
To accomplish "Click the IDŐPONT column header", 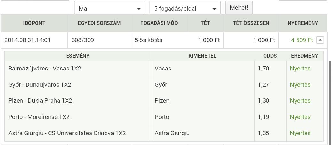I will pyautogui.click(x=34, y=23).
